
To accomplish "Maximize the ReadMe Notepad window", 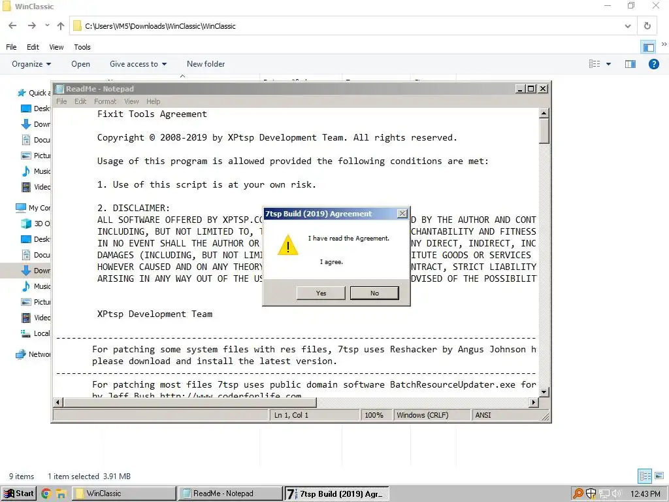I will (x=530, y=89).
